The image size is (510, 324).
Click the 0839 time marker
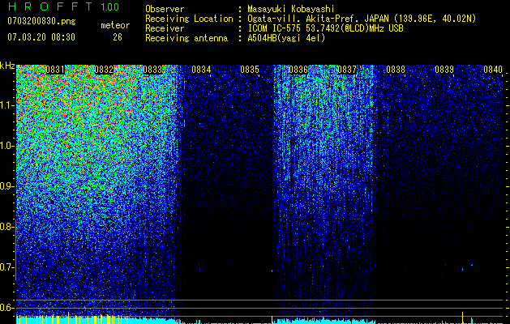(x=444, y=70)
